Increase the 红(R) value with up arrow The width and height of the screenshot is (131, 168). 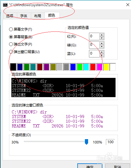tap(102, 35)
